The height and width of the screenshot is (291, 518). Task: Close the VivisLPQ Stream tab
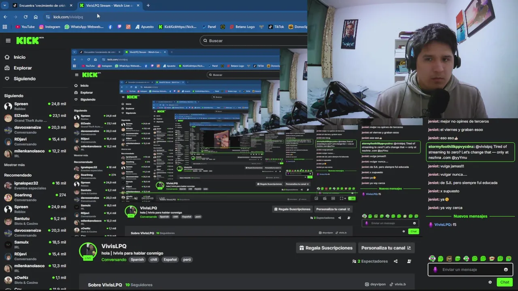(x=138, y=5)
